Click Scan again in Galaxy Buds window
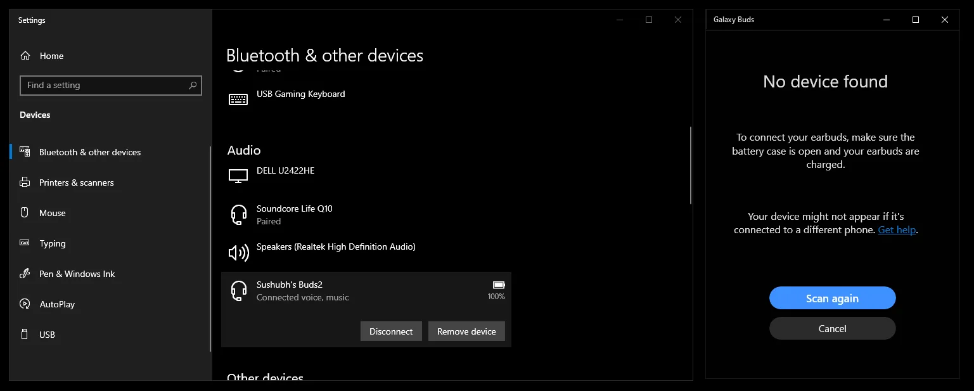This screenshot has width=974, height=391. click(832, 298)
